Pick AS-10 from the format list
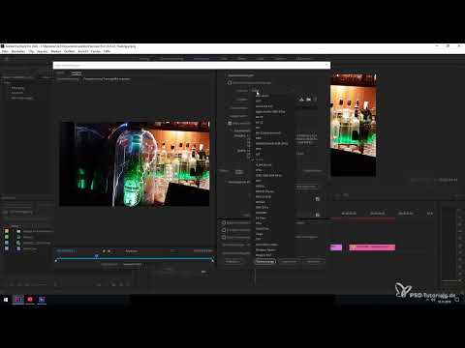 tap(259, 117)
